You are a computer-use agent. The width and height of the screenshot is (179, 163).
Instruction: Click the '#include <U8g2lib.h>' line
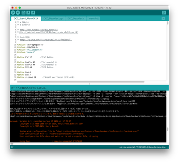27,47
